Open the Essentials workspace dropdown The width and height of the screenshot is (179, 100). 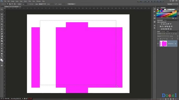click(x=173, y=4)
